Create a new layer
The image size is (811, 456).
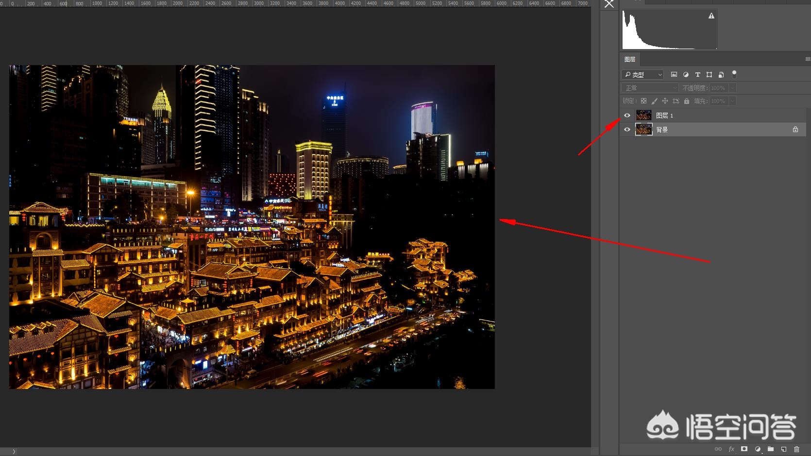point(783,449)
